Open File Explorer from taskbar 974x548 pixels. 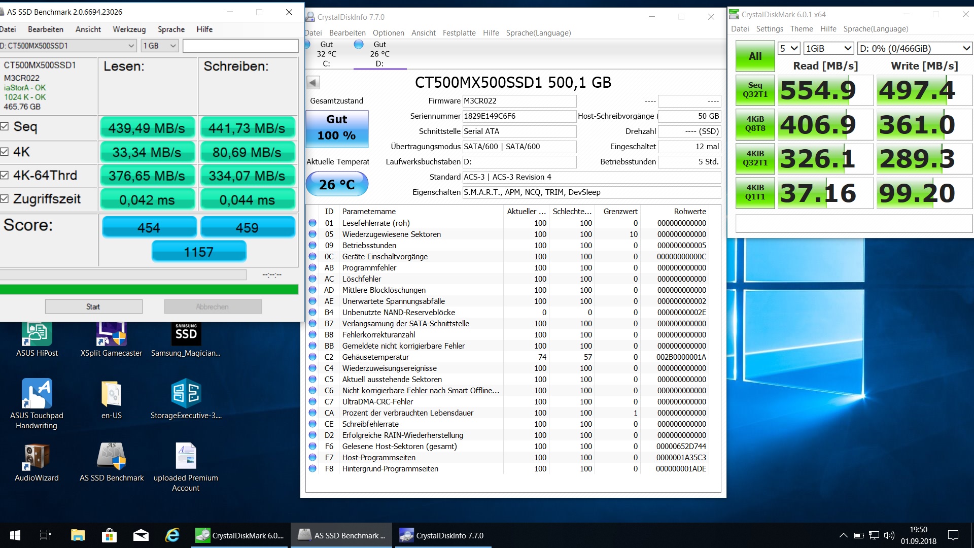[78, 535]
